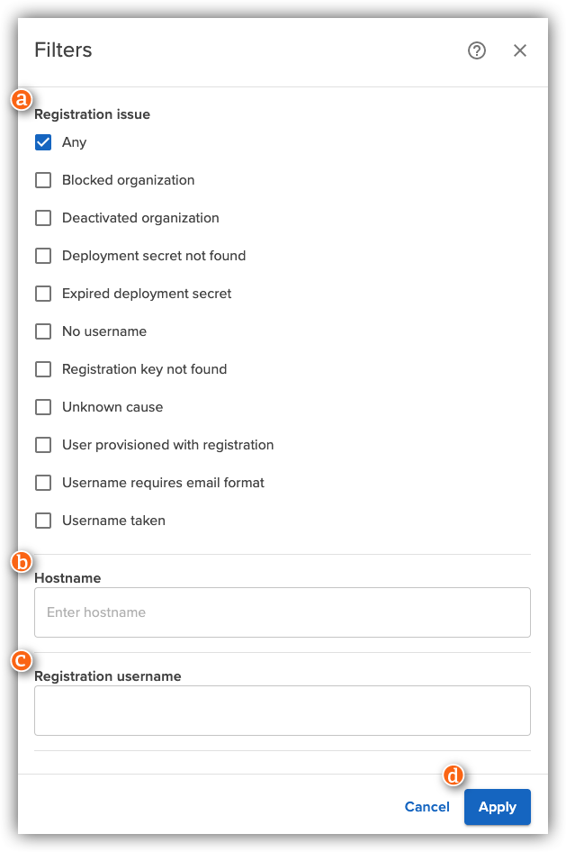This screenshot has width=566, height=852.
Task: Check the Deactivated organization option
Action: pyautogui.click(x=42, y=217)
